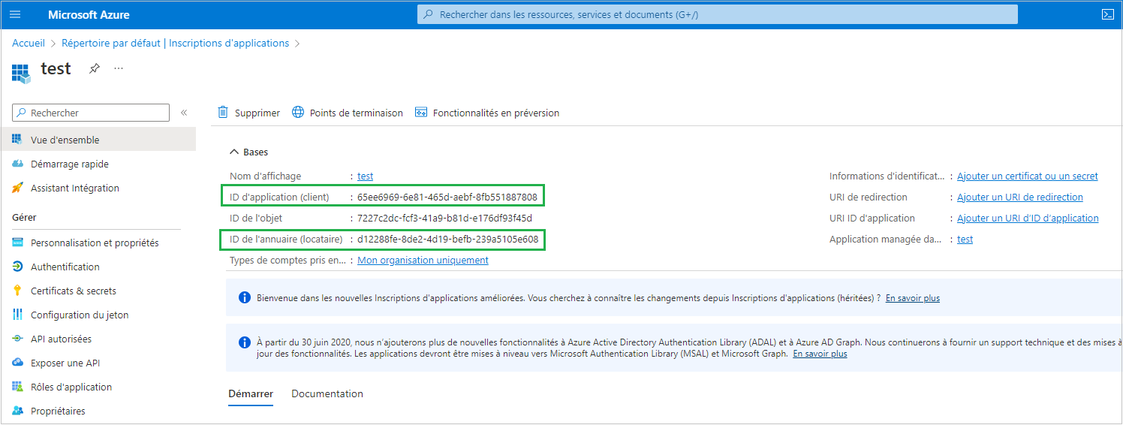Viewport: 1123px width, 425px height.
Task: Click Ajouter un URI de redirection link
Action: pyautogui.click(x=1019, y=197)
